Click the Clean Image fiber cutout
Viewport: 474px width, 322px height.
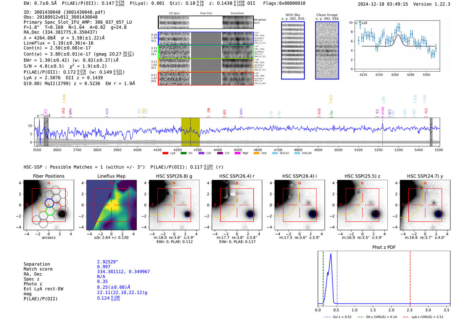pyautogui.click(x=327, y=50)
